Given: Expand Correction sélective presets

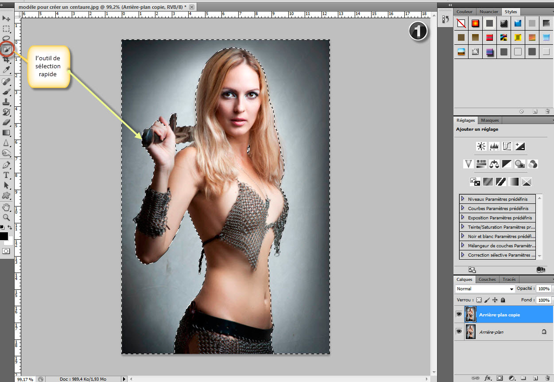Looking at the screenshot, I should pyautogui.click(x=463, y=255).
